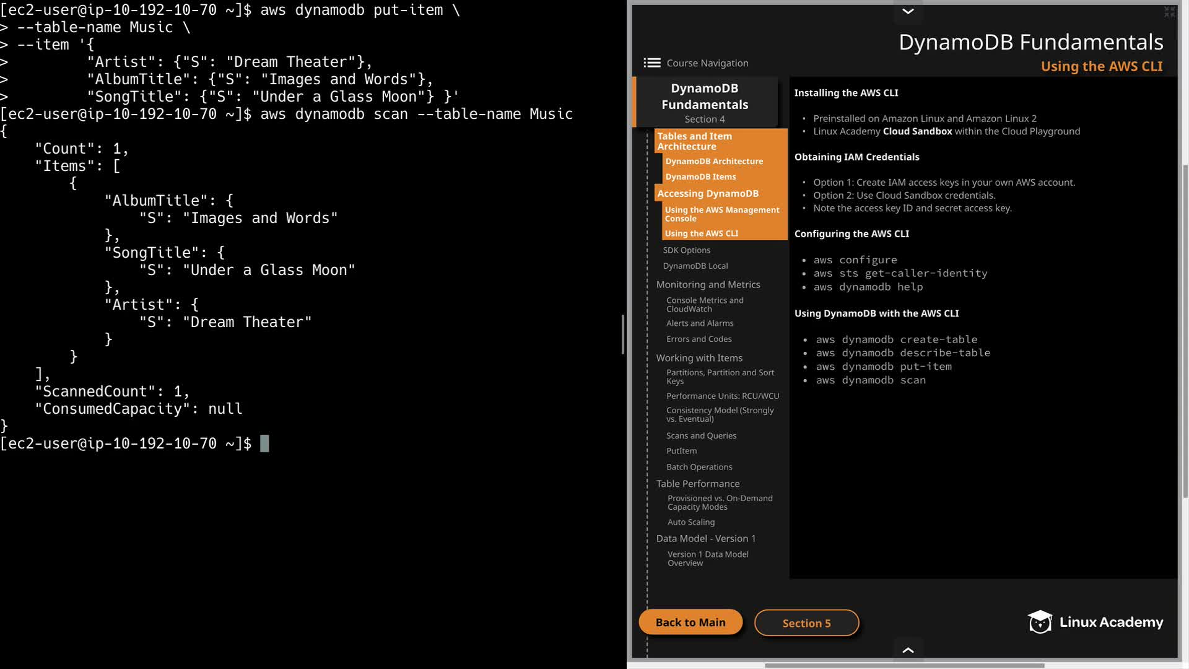Click the Back to Main button
This screenshot has width=1189, height=669.
click(690, 623)
